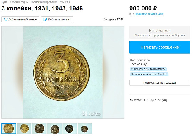Viewport: 196px width, 137px height.
Task: Click предложите свою цену link
Action: coord(149,14)
